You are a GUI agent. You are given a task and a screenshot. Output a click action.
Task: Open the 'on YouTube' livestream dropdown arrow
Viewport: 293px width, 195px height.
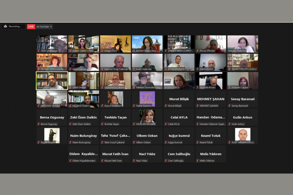tap(51, 27)
